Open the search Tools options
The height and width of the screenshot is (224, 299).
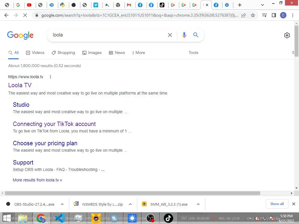(x=193, y=52)
